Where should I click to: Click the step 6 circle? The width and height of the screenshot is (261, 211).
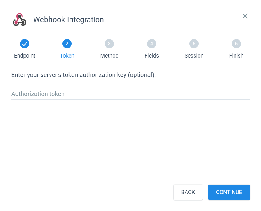coord(236,44)
